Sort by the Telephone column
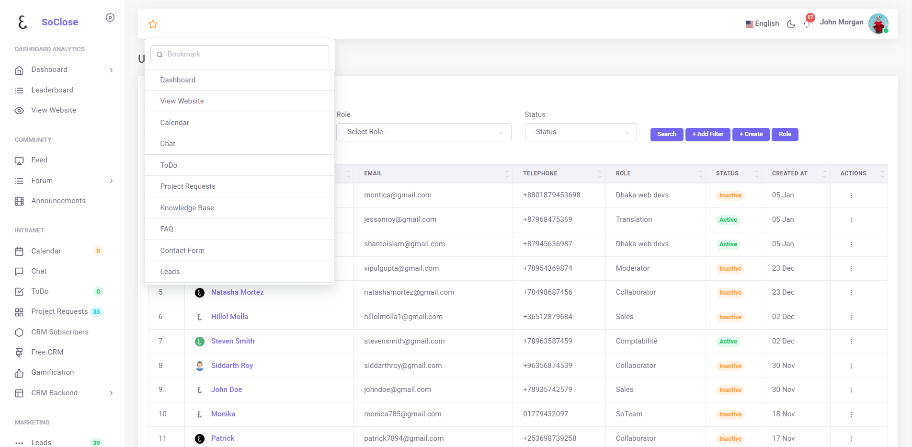912x447 pixels. [x=559, y=174]
